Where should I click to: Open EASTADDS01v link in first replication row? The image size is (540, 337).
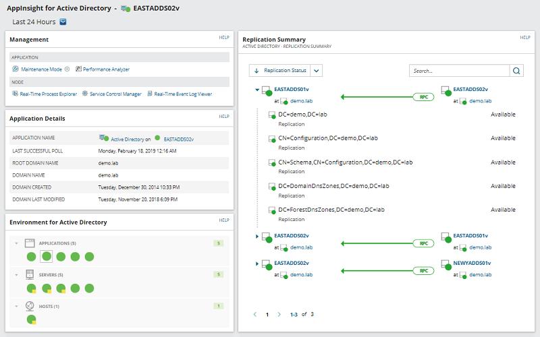tap(292, 90)
